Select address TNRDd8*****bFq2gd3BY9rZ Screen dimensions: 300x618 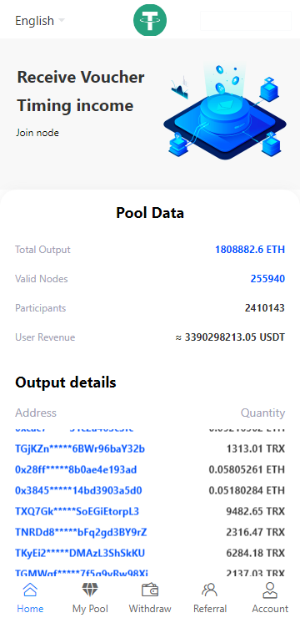[81, 532]
